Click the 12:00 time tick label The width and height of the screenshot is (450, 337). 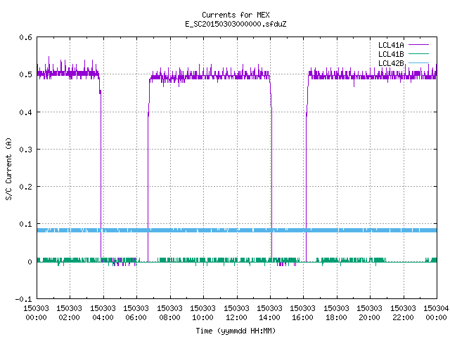point(236,317)
